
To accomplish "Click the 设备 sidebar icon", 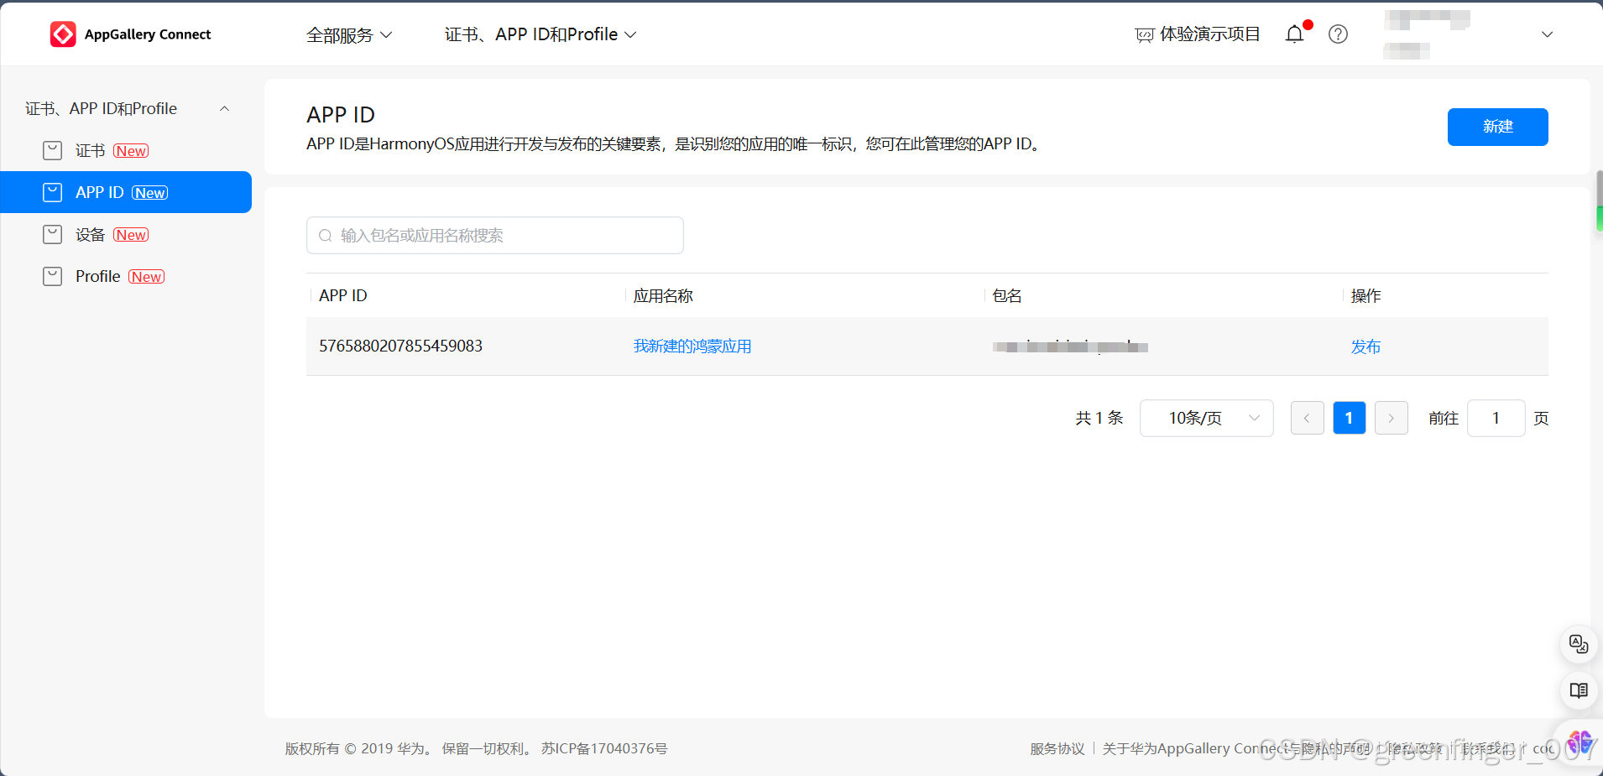I will click(x=52, y=234).
